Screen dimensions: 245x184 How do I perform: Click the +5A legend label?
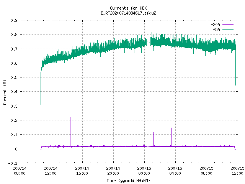point(216,30)
